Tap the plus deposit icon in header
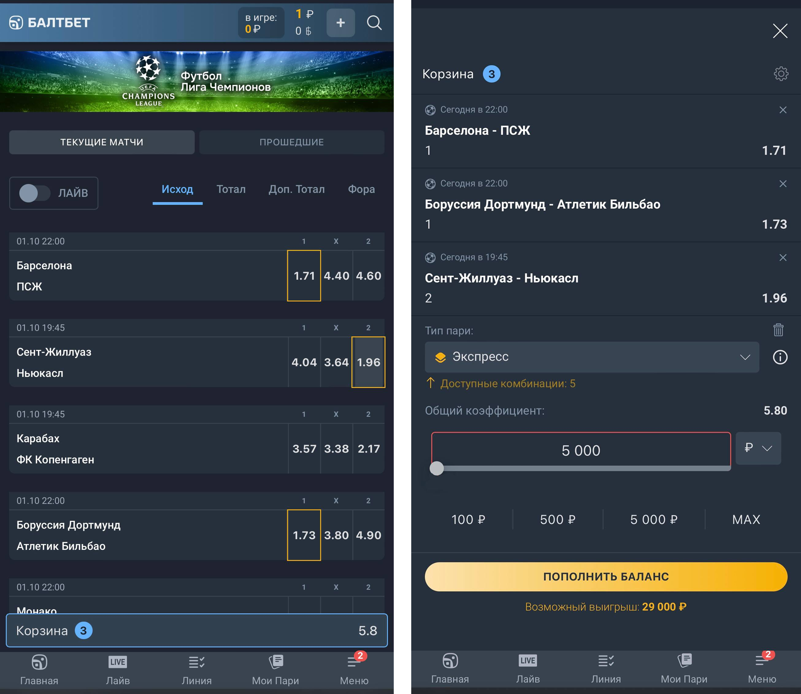Viewport: 801px width, 694px height. pos(340,23)
